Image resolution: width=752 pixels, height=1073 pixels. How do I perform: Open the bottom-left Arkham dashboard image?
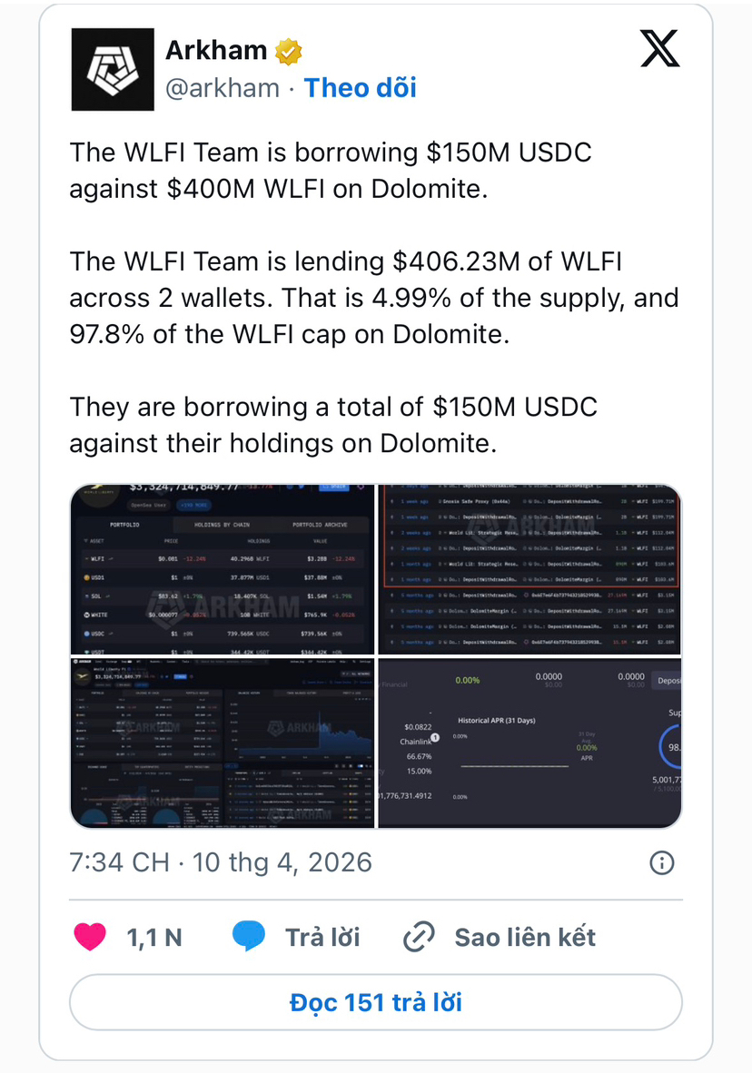tap(223, 743)
